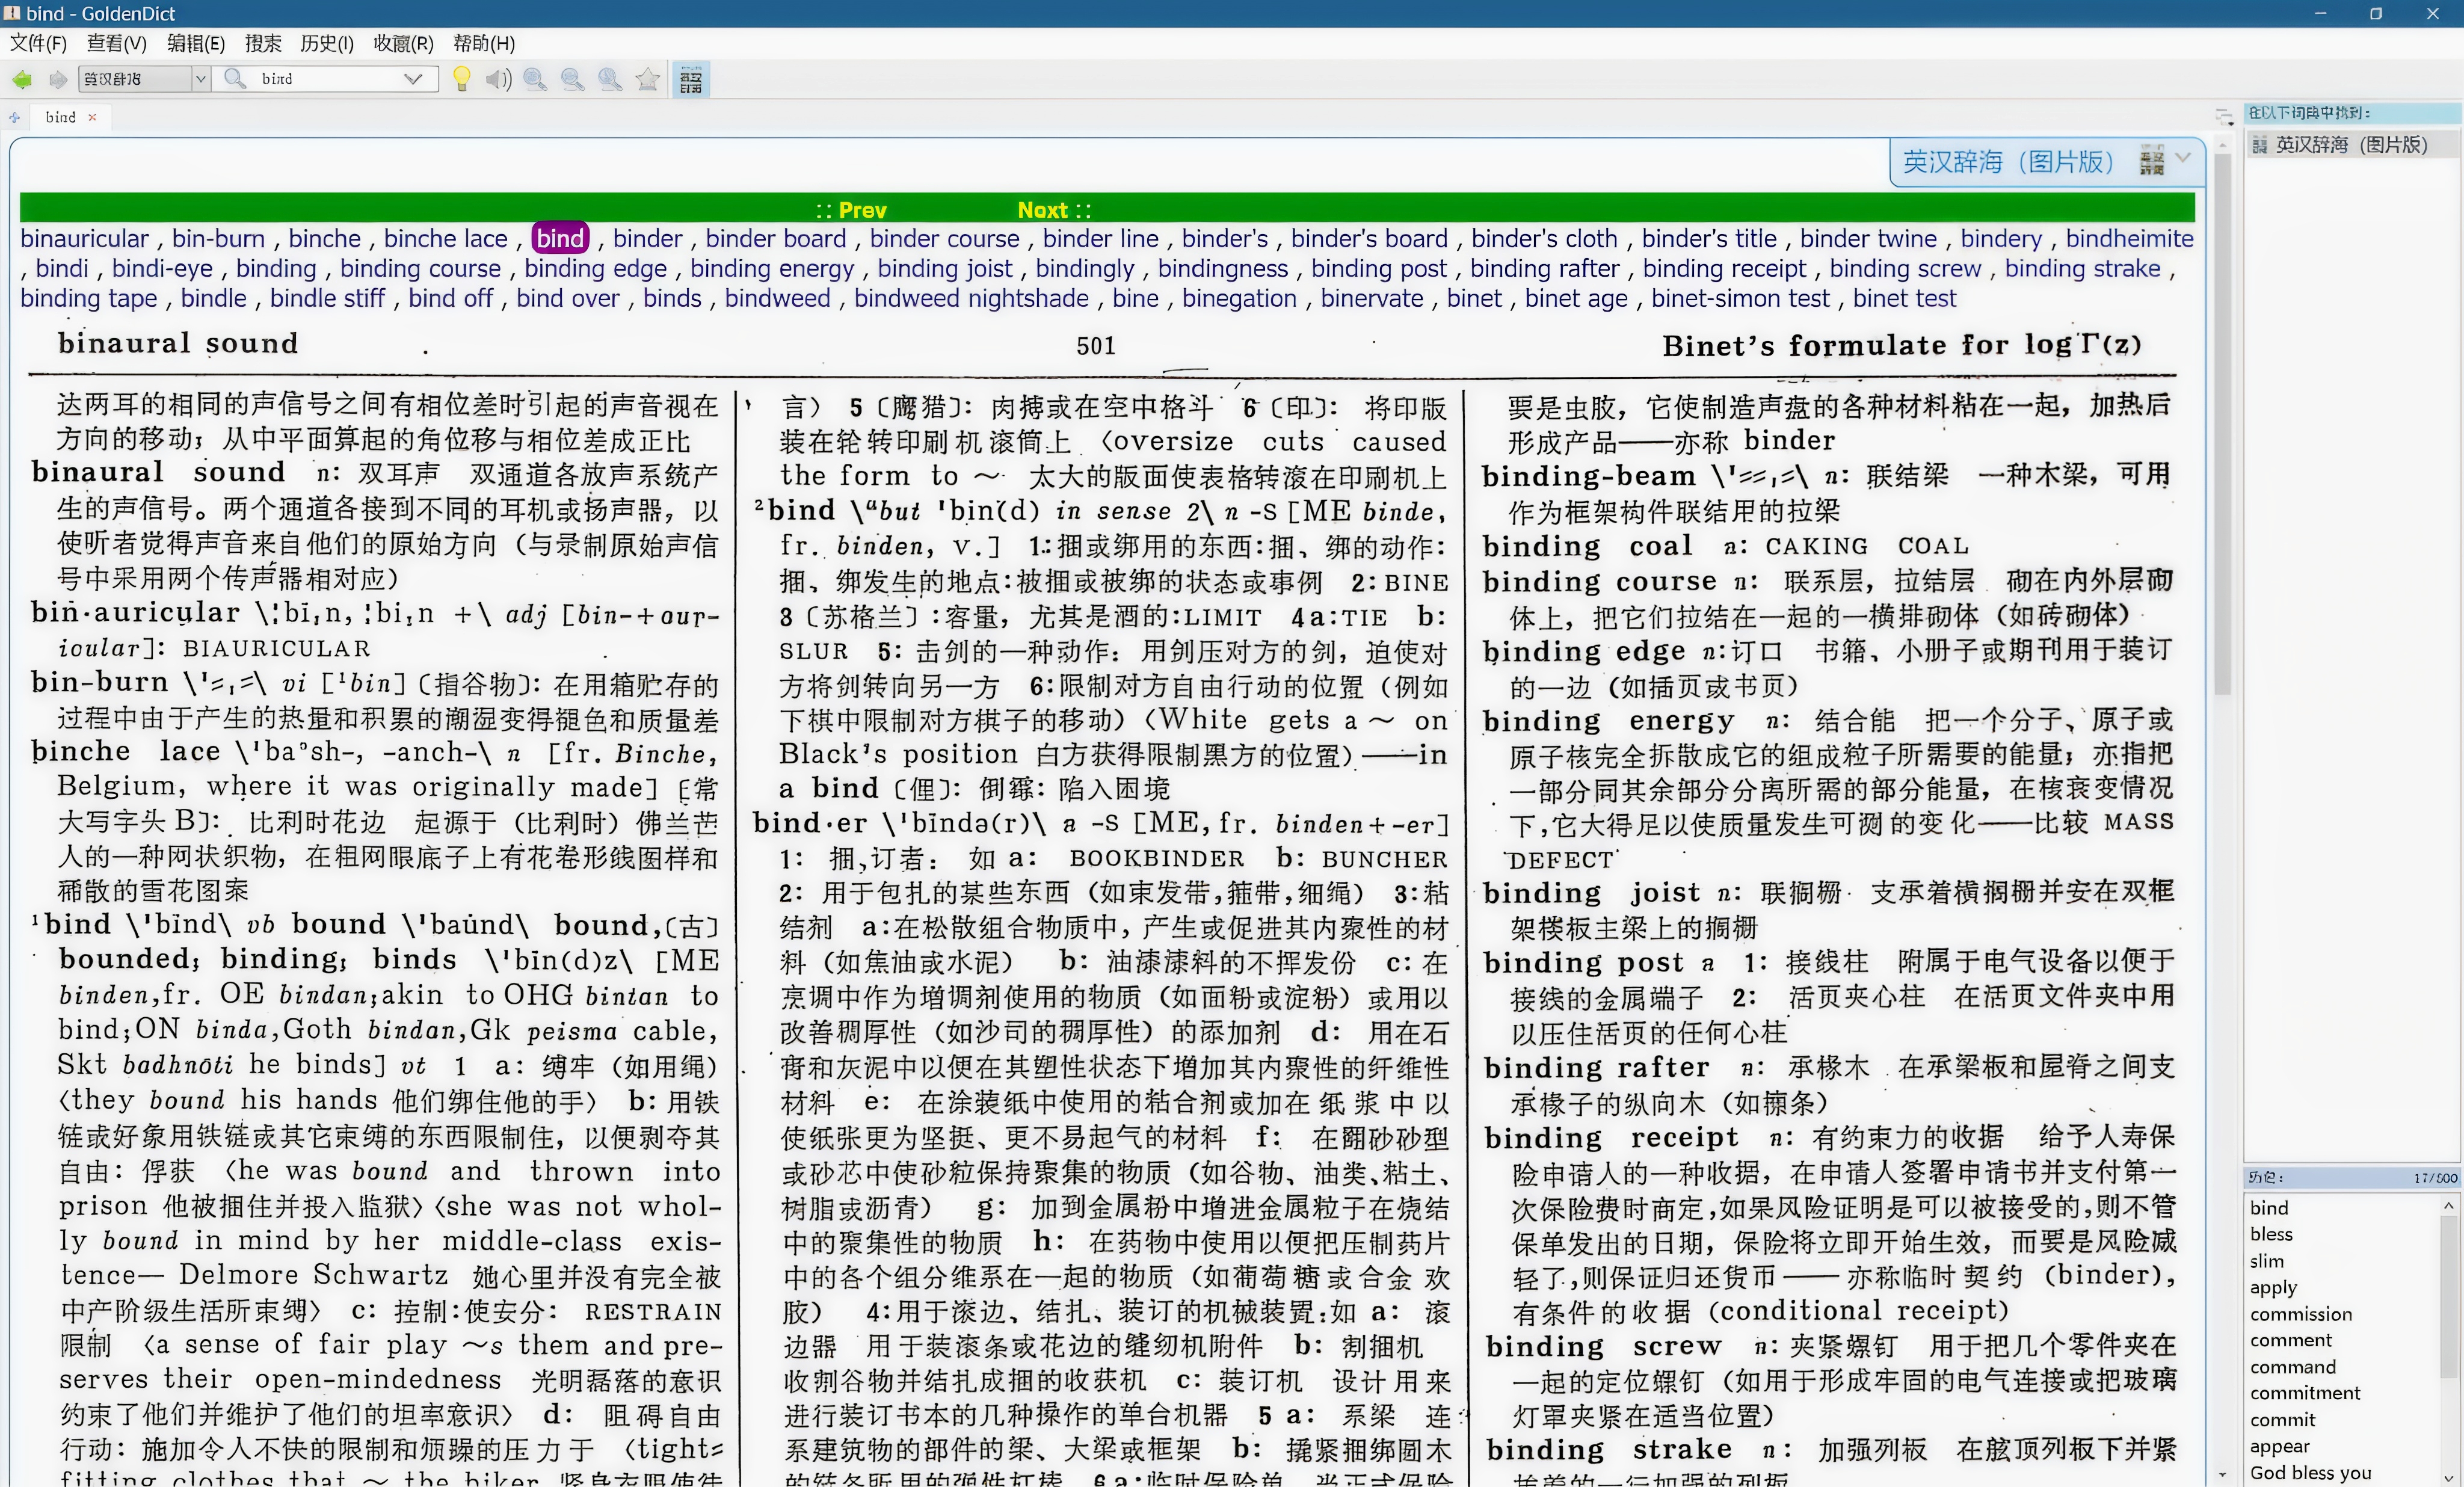Open the binder board entry link

click(776, 239)
